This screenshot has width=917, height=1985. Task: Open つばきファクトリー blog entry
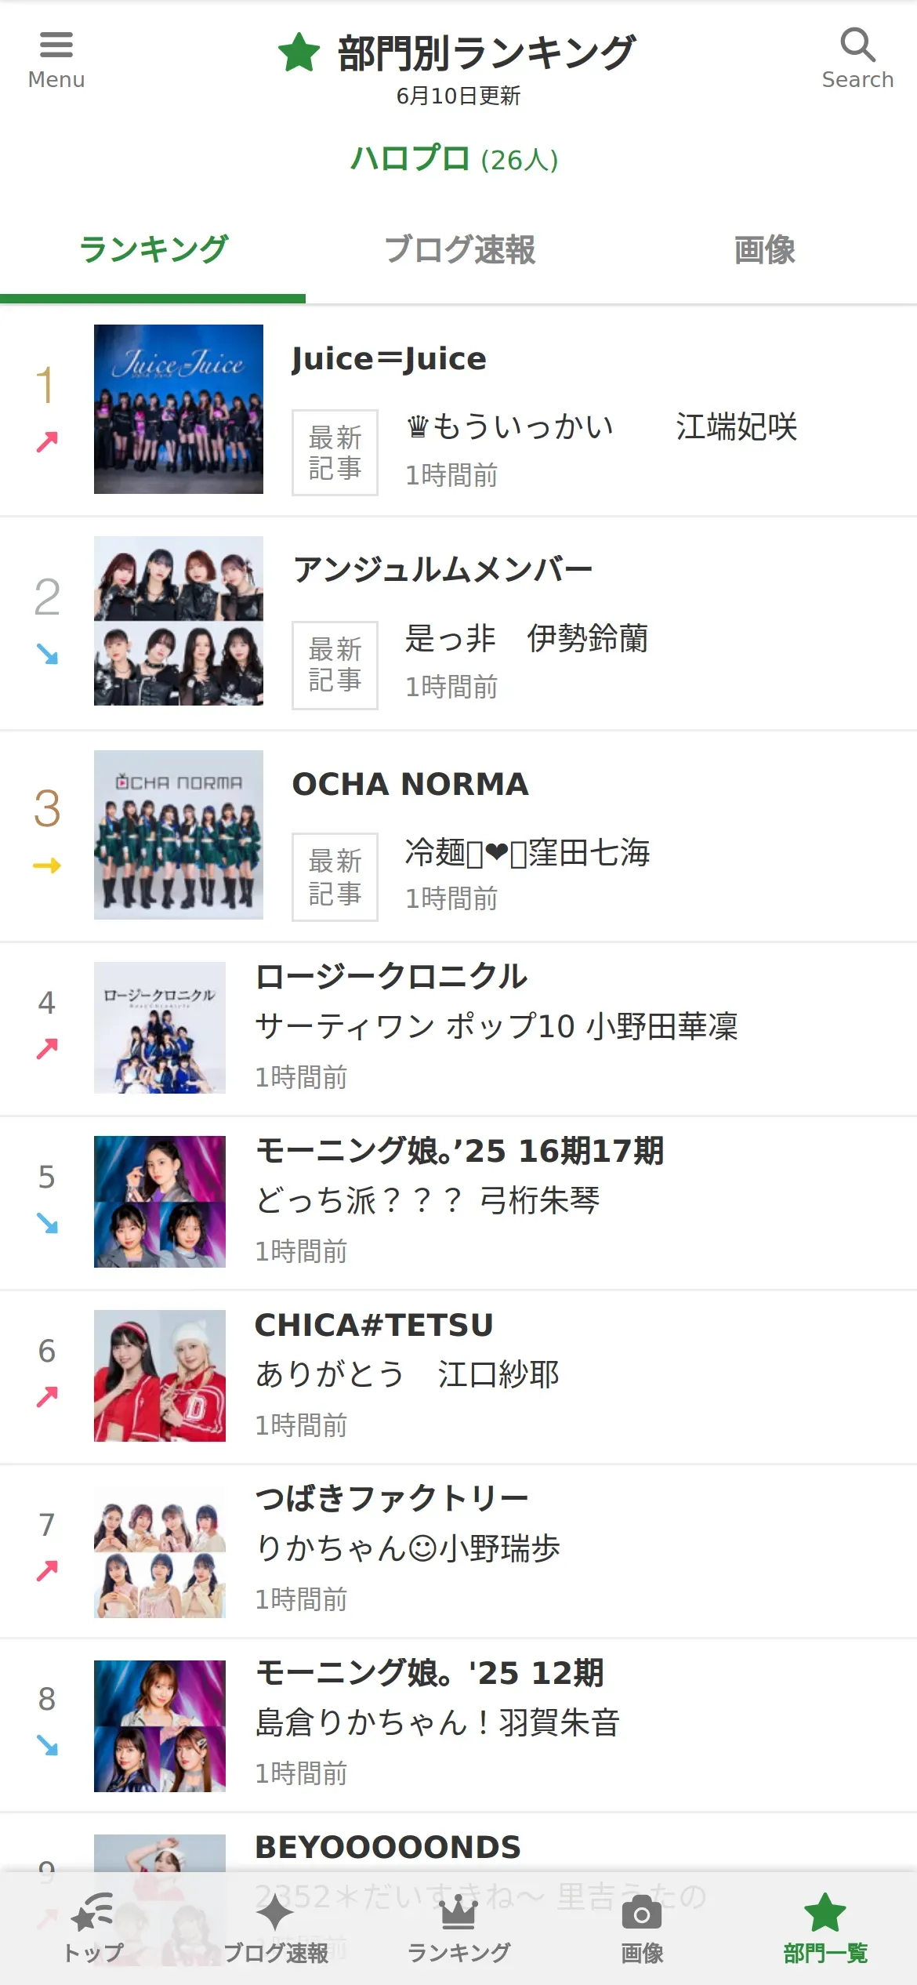pos(392,1499)
